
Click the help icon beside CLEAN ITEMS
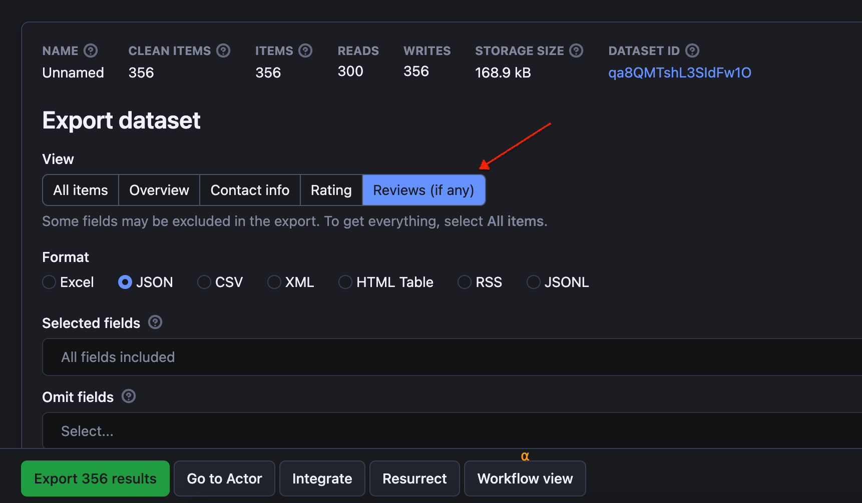[x=223, y=50]
